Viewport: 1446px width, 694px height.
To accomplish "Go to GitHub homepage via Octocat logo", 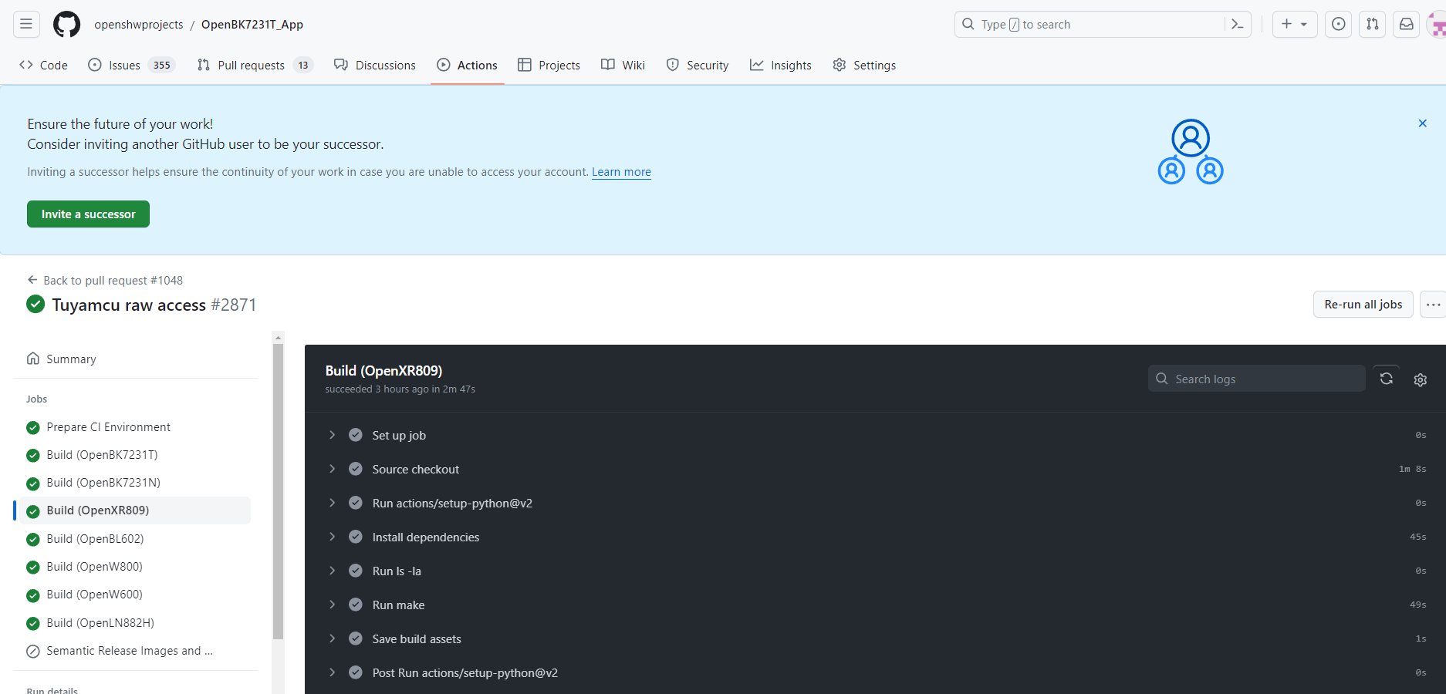I will click(66, 25).
